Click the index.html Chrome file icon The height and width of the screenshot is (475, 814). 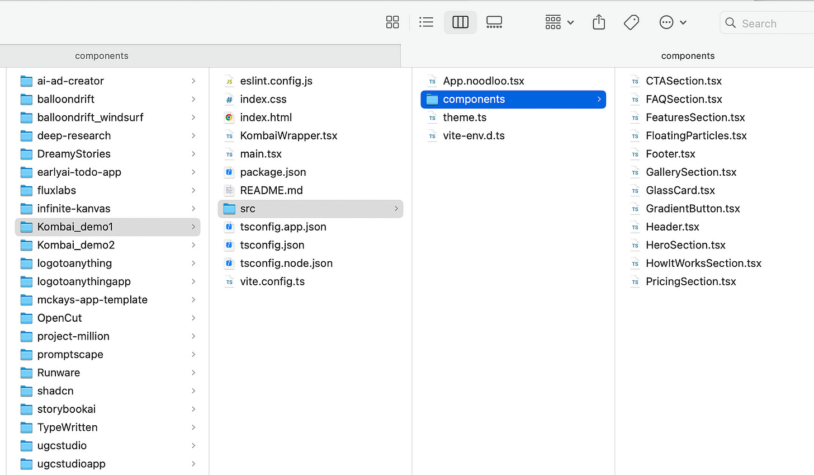point(229,117)
